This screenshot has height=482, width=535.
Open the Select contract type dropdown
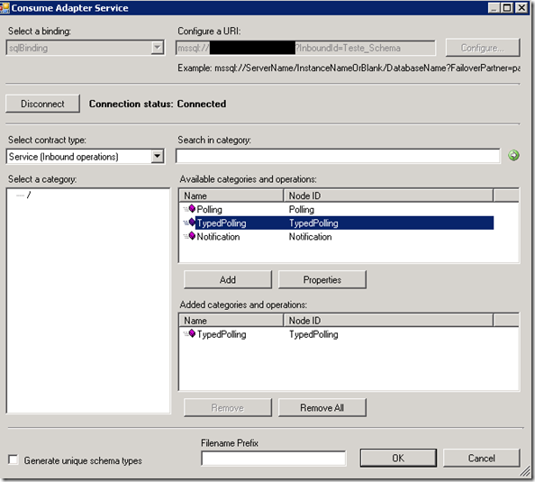tap(157, 157)
